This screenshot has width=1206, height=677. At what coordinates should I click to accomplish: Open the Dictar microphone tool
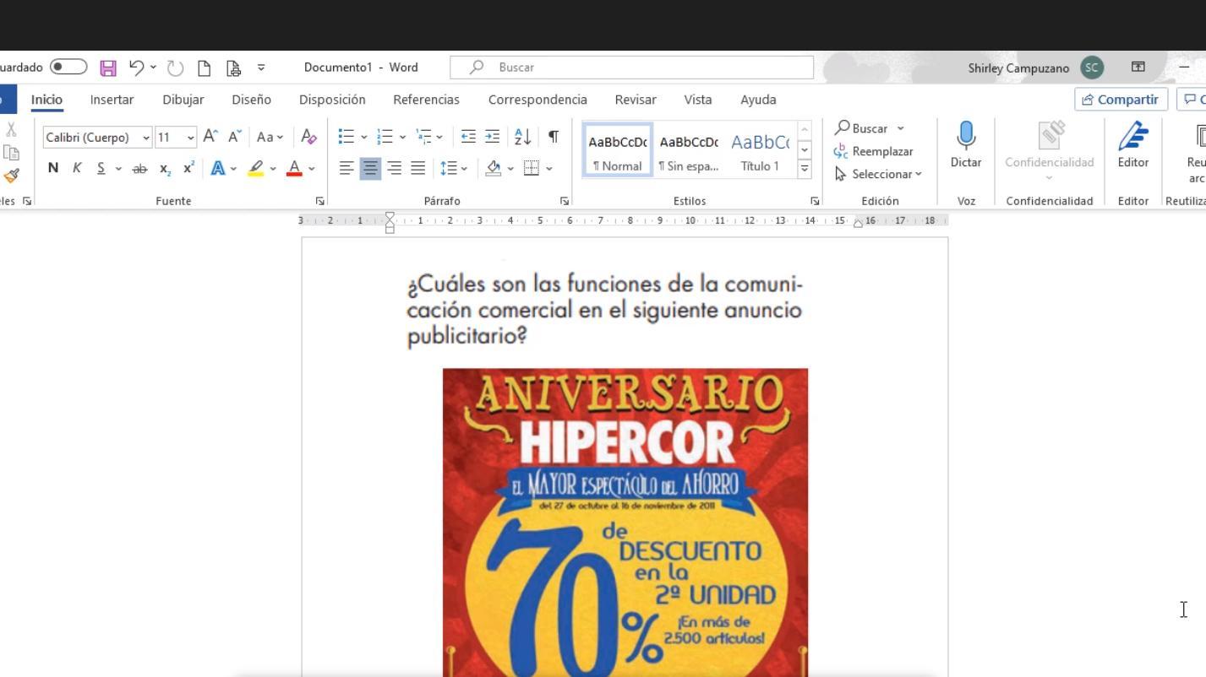point(965,144)
